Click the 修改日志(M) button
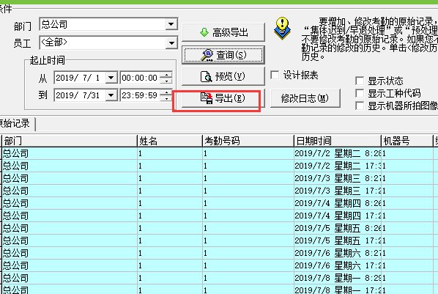The height and width of the screenshot is (294, 438). click(305, 98)
